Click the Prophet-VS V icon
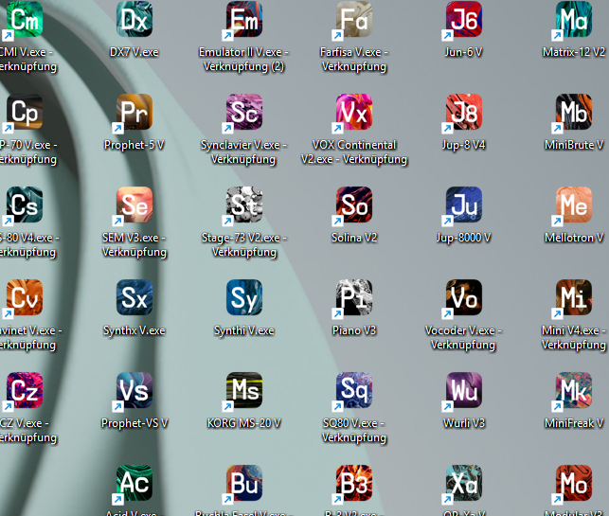Screen dimensions: 609x516 tap(134, 391)
